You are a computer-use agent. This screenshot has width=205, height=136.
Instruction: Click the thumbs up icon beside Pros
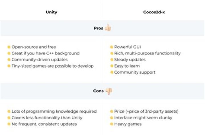(108, 28)
